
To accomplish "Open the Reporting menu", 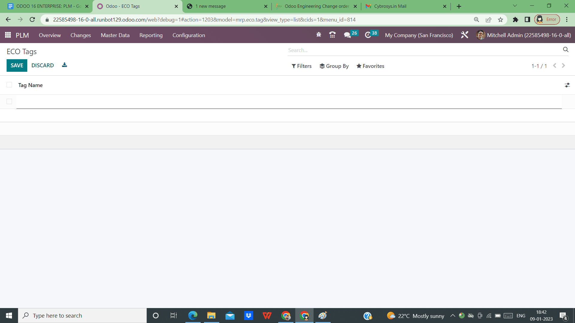I will [x=151, y=35].
